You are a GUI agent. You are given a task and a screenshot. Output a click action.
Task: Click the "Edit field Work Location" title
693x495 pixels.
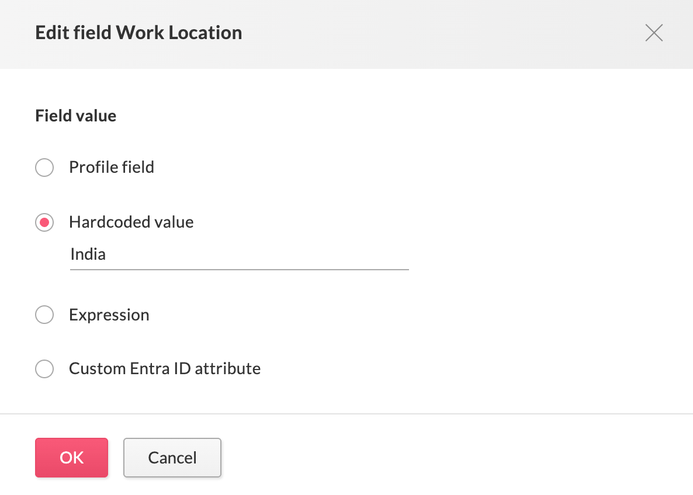coord(138,33)
